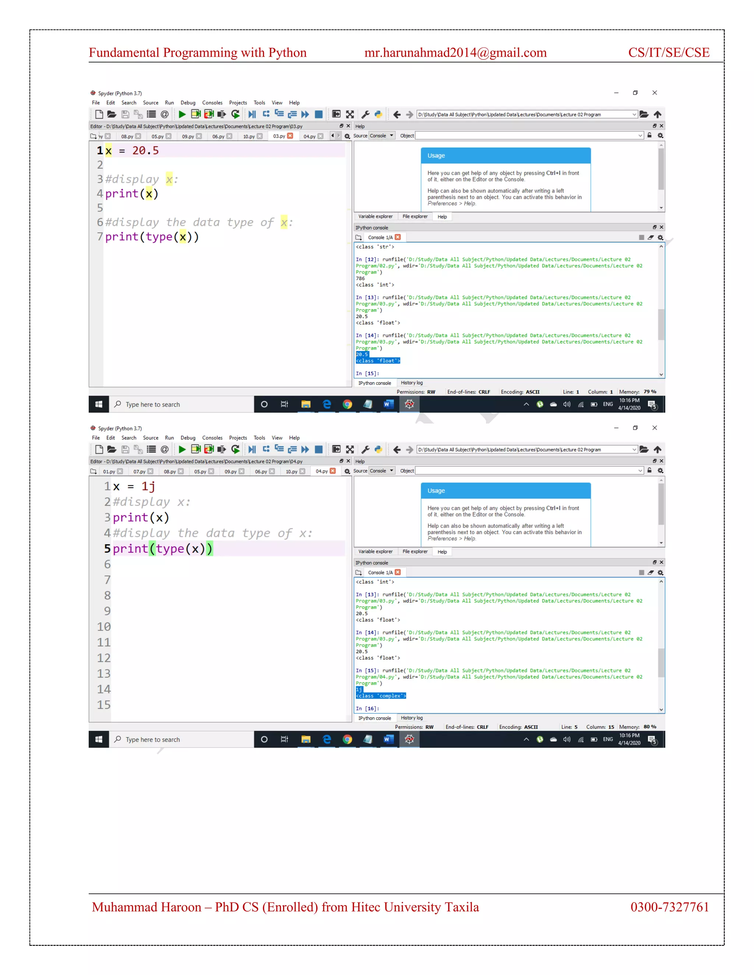Viewport: 754px width, 975px height.
Task: Click the green Run file button in the 03.py Spyder window
Action: (182, 114)
